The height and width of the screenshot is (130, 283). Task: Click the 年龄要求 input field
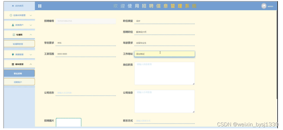coord(165,43)
